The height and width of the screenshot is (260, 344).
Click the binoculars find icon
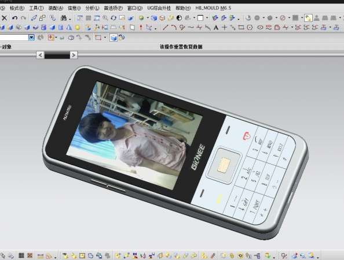64,18
